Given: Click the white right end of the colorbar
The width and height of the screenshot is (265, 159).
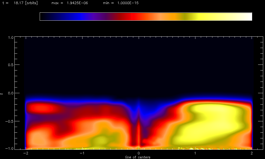Looking at the screenshot, I should (x=247, y=17).
